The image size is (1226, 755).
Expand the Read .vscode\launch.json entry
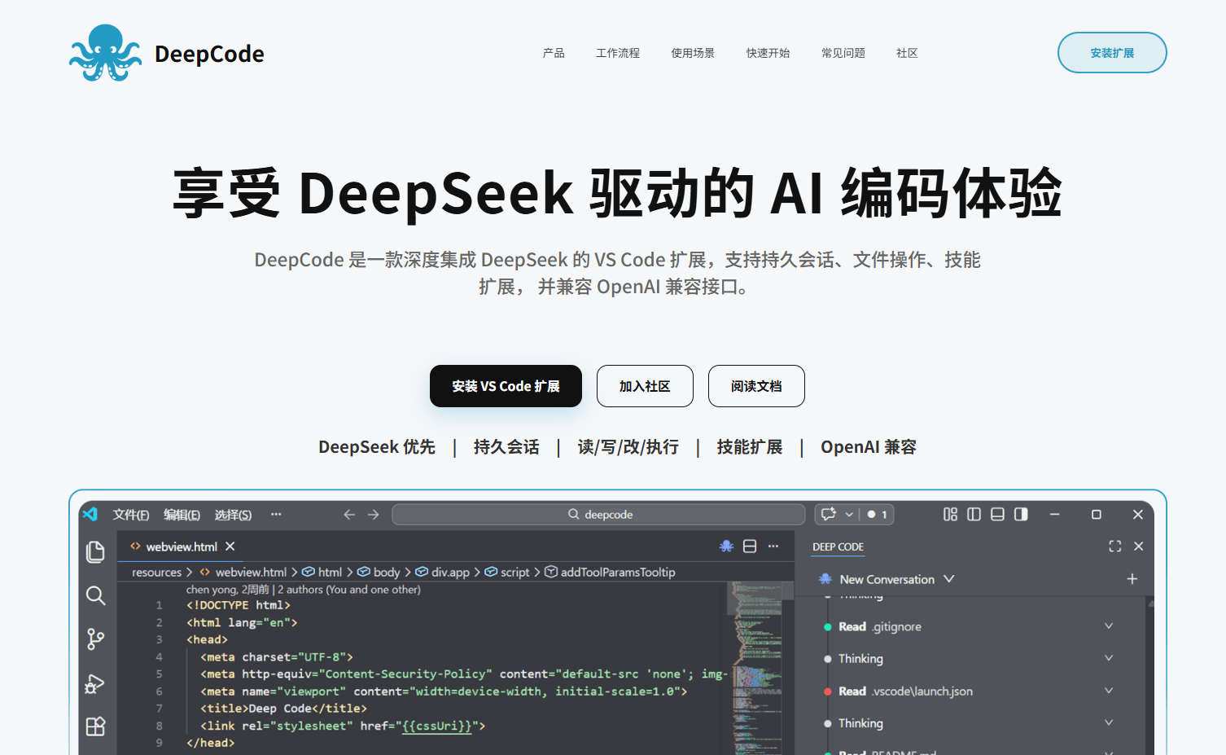click(x=1109, y=691)
